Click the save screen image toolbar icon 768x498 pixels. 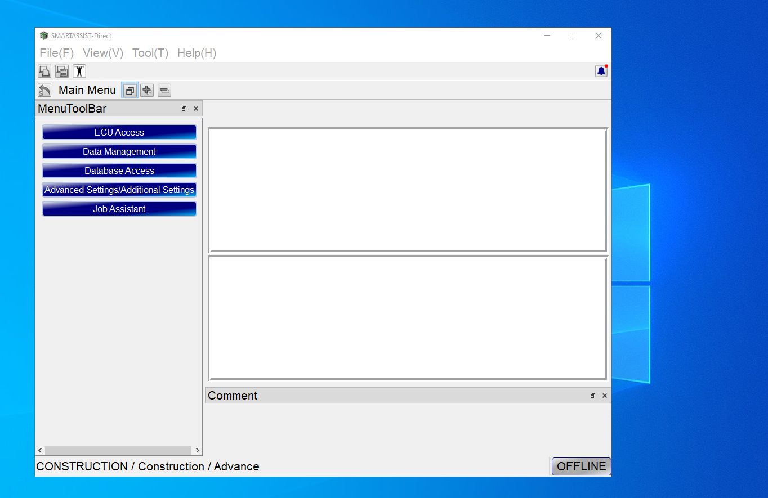tap(62, 71)
